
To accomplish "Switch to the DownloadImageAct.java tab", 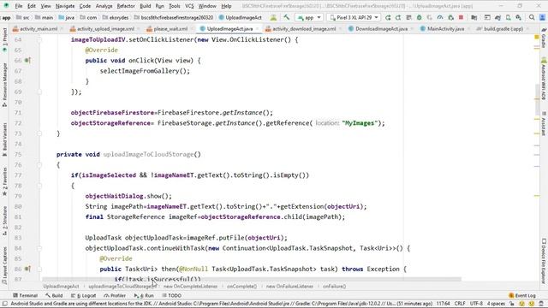I will point(381,29).
